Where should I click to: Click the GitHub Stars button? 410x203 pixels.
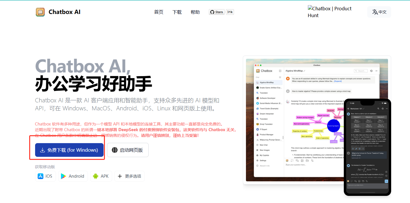[x=217, y=12]
